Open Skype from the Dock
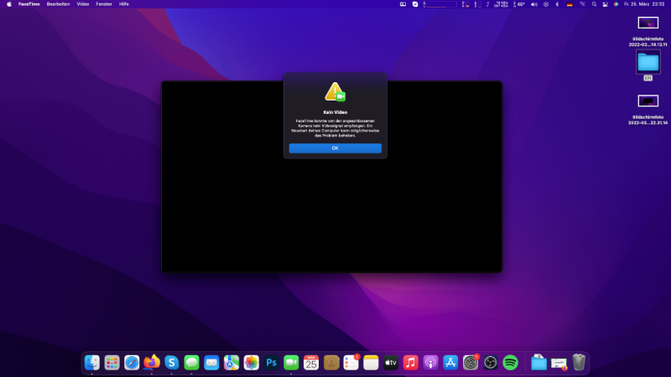671x377 pixels. pyautogui.click(x=172, y=363)
